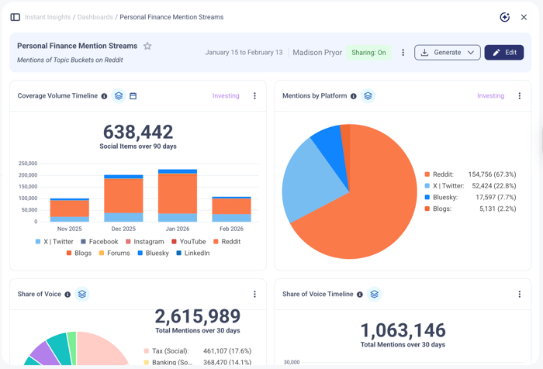Viewport: 543px width, 369px height.
Task: Open calendar icon on Coverage Volume Timeline
Action: (133, 96)
